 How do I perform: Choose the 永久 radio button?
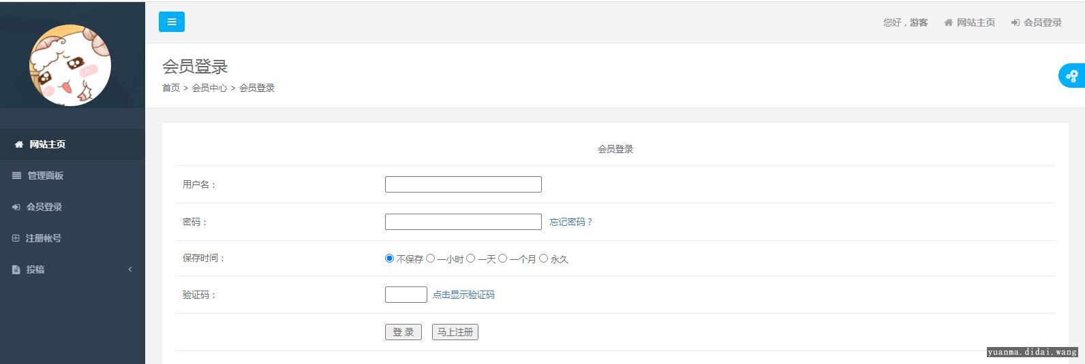pos(543,259)
